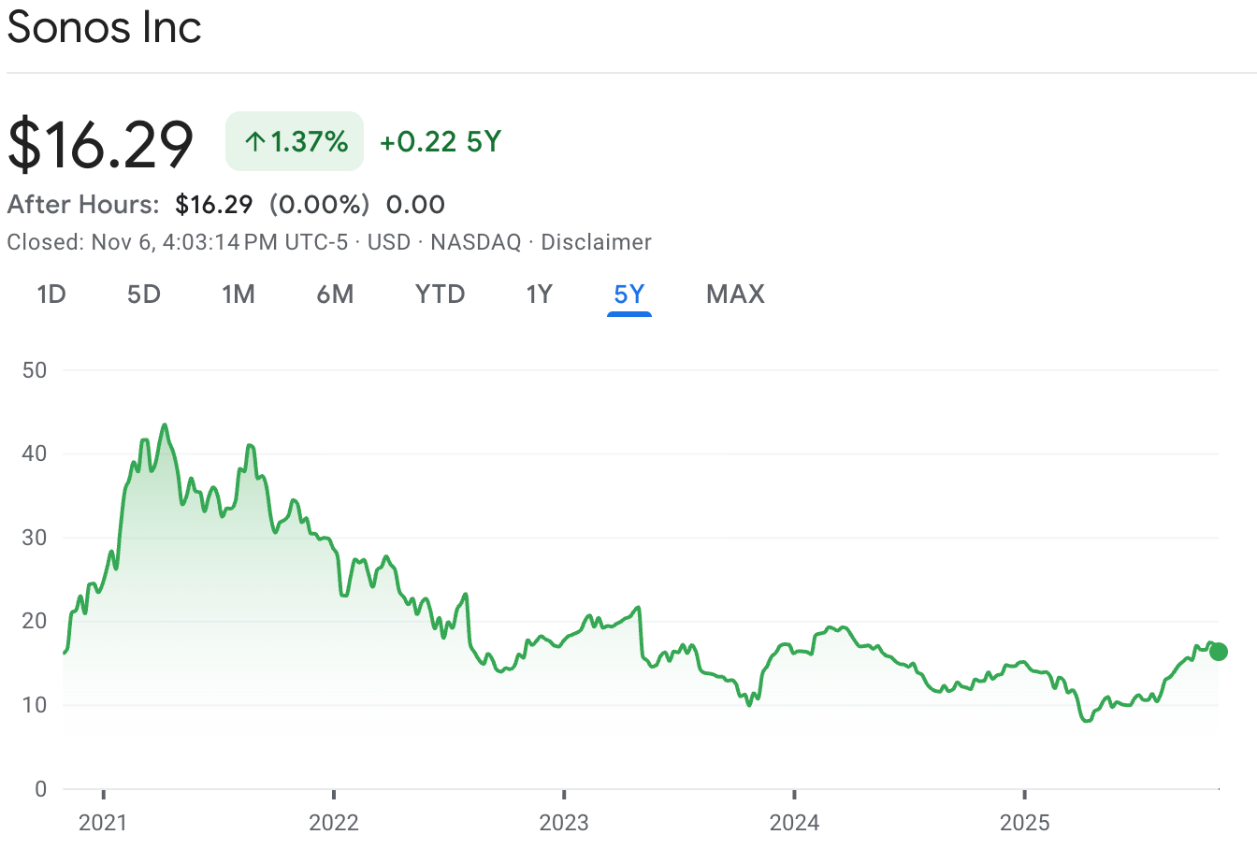Click the +0.22 5Y change text
1257x849 pixels.
(441, 142)
